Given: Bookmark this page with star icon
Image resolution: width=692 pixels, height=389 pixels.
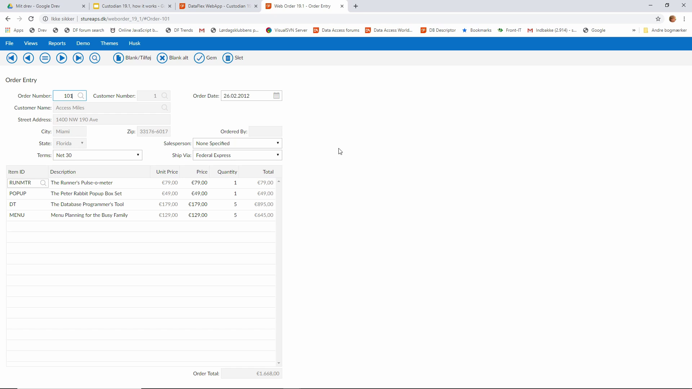Looking at the screenshot, I should 658,19.
